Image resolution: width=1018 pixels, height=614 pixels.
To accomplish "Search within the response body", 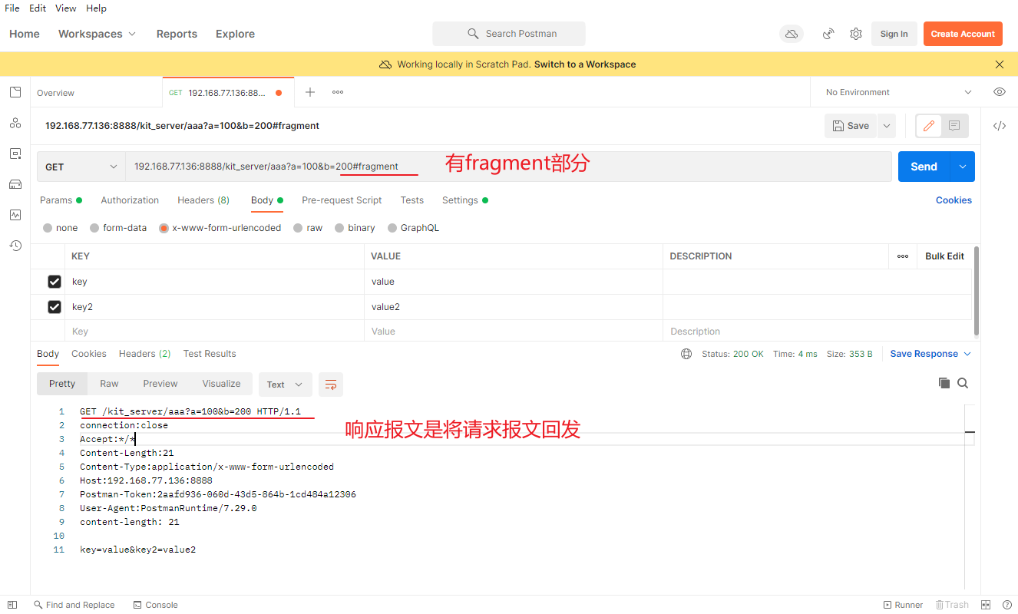I will pos(963,383).
